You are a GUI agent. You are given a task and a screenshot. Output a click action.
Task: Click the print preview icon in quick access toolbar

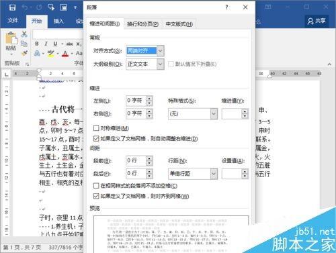coord(64,7)
